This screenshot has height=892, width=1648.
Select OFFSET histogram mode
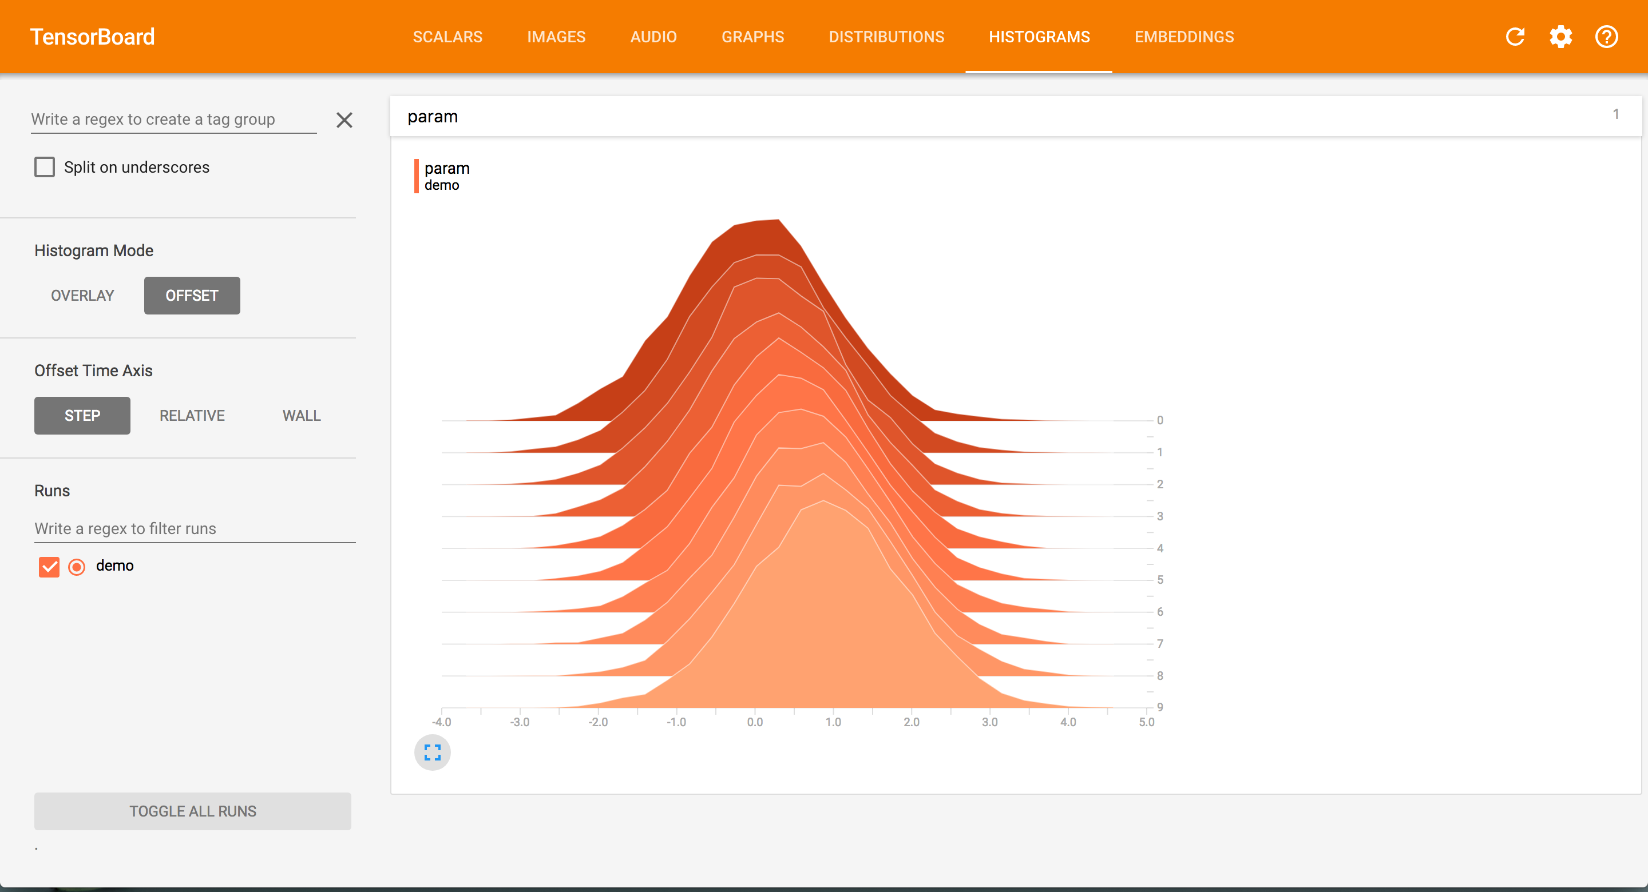coord(192,296)
